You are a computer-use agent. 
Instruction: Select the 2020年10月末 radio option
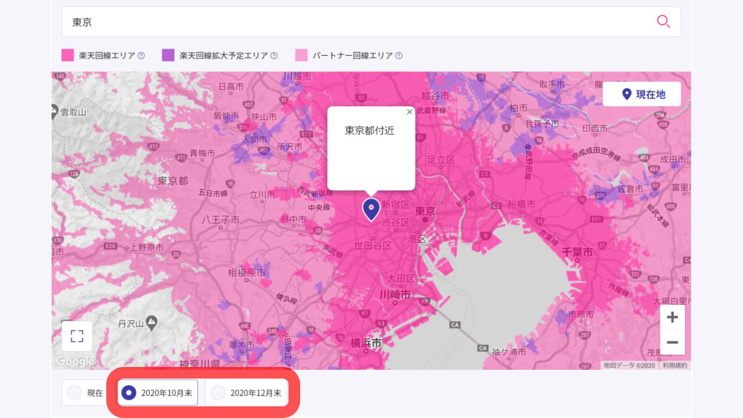[x=129, y=393]
